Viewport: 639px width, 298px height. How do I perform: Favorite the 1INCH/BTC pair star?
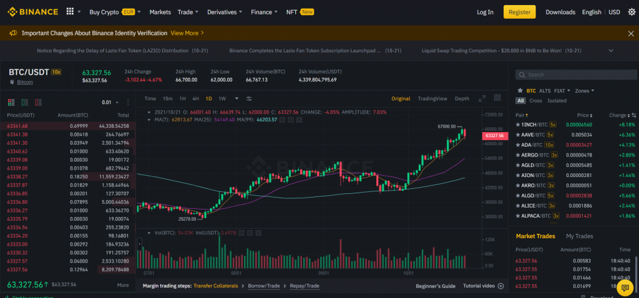tap(518, 125)
